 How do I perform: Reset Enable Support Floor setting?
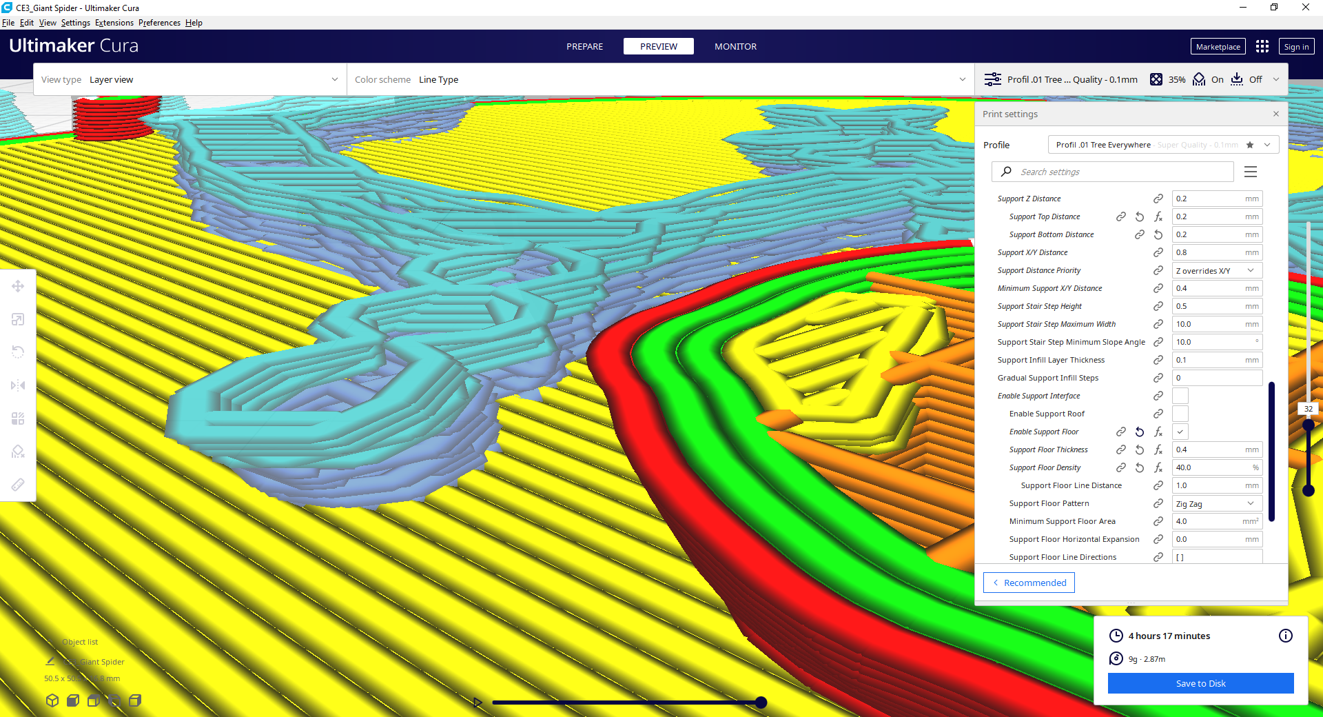coord(1140,432)
